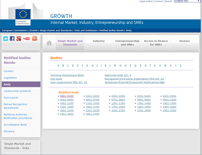
Task: Click Growth in the breadcrumb
Action: [33, 30]
